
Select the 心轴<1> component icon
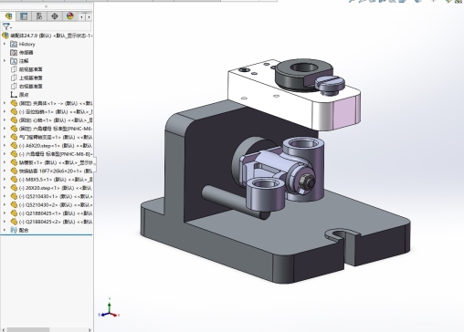[x=14, y=120]
